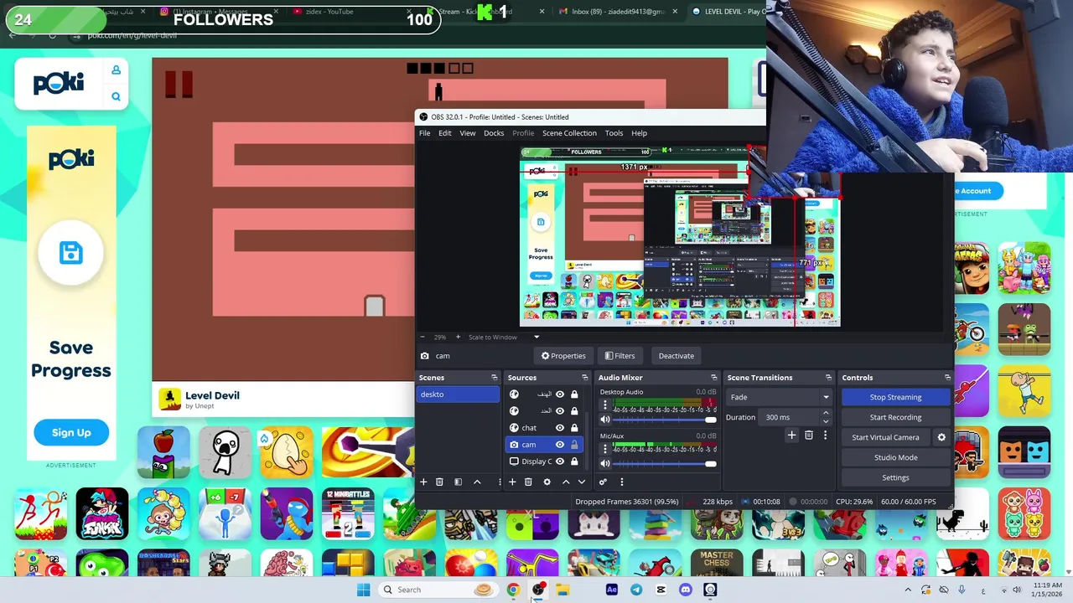
Task: Open Desktop Audio three-dot options
Action: 605,405
